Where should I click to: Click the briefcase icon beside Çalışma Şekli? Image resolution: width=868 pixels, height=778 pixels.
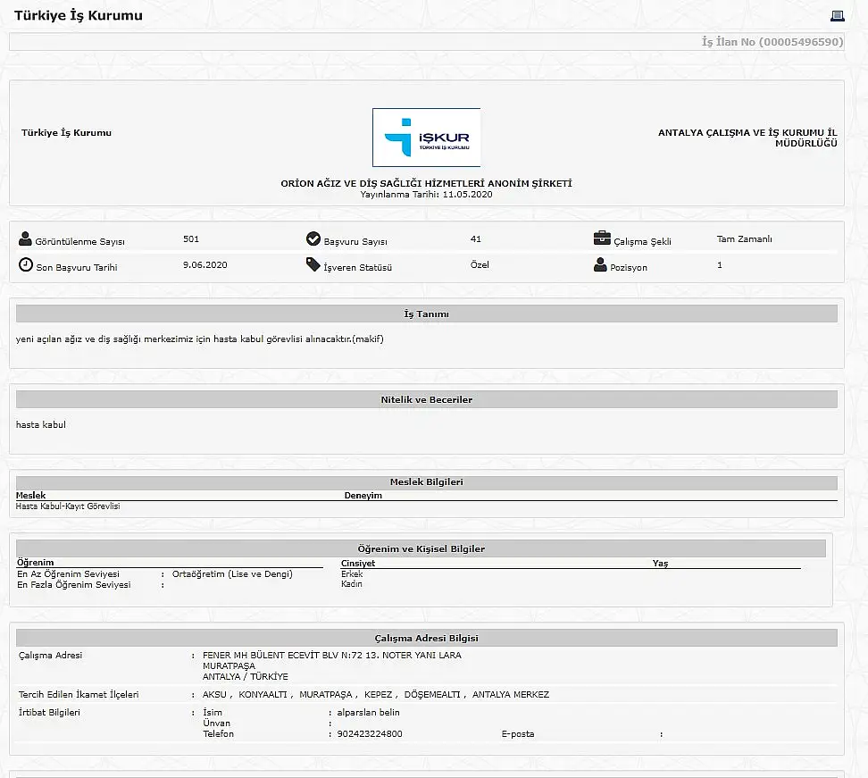(x=602, y=238)
